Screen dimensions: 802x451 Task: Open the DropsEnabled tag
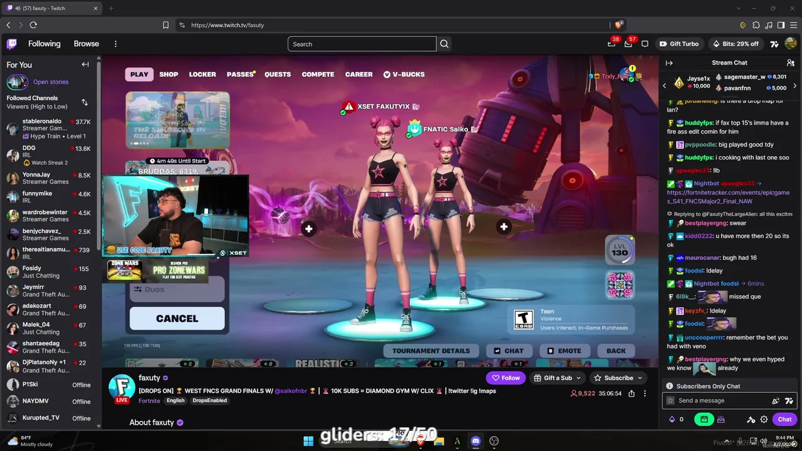click(209, 401)
